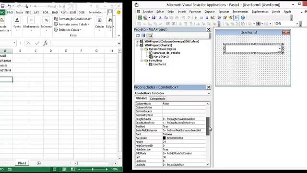Show the Toolbox using its toolbar icon
This screenshot has height=173, width=307.
coord(236,18)
